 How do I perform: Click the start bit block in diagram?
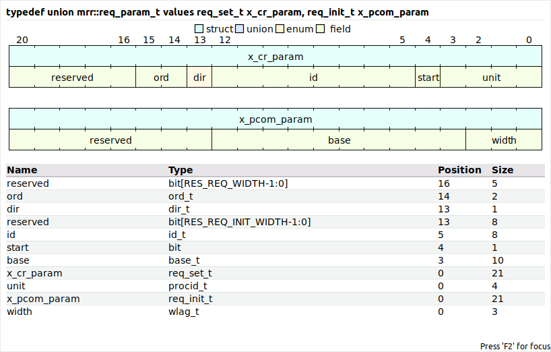(428, 78)
